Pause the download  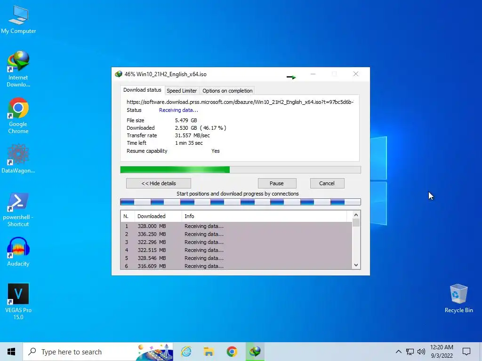pos(277,183)
